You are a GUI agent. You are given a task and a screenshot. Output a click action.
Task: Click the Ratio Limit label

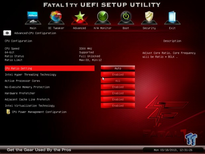14,60
